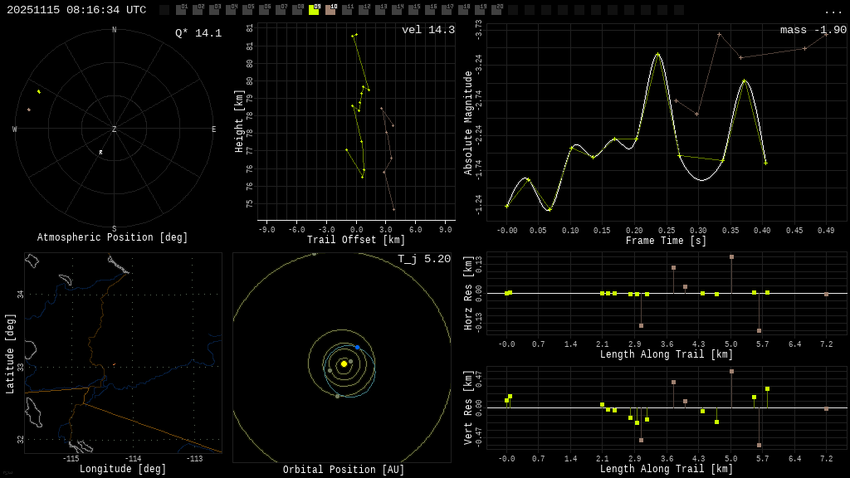Image resolution: width=850 pixels, height=478 pixels.
Task: Open the three-dot menu at top right
Action: pyautogui.click(x=833, y=11)
